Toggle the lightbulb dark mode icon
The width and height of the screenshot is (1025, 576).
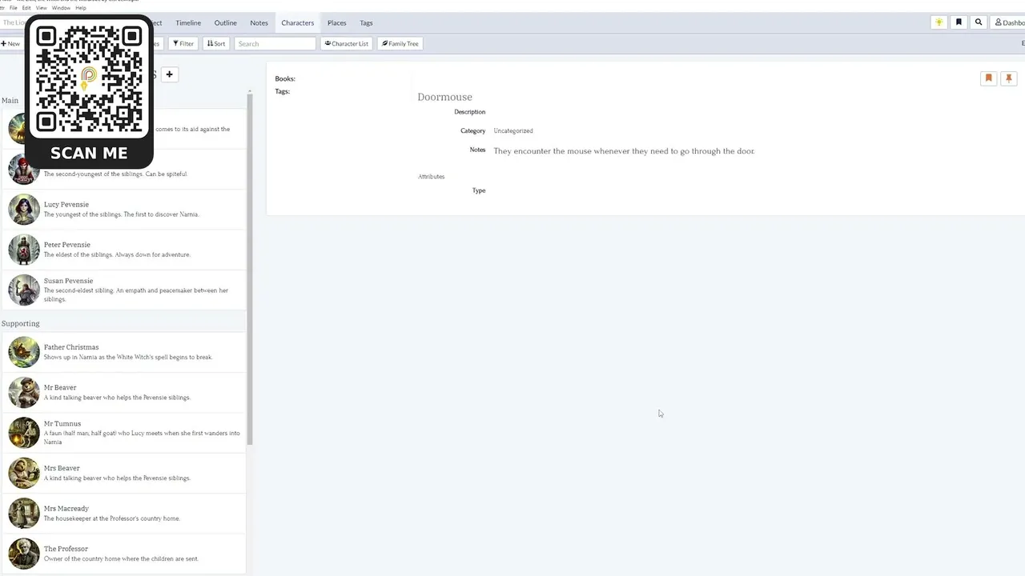click(939, 22)
